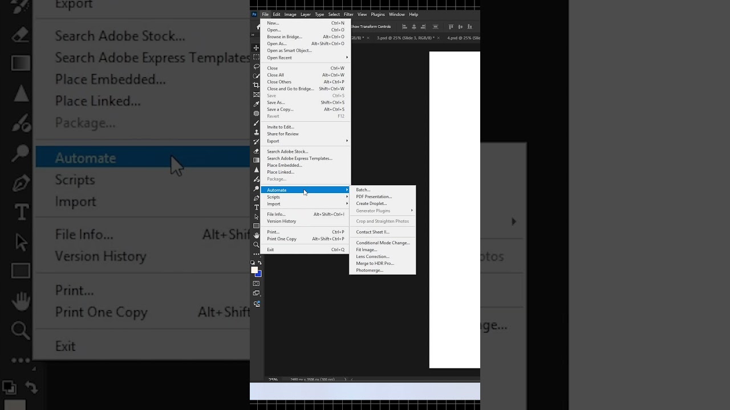This screenshot has width=730, height=410.
Task: Choose Batch... from Automate submenu
Action: (x=383, y=190)
